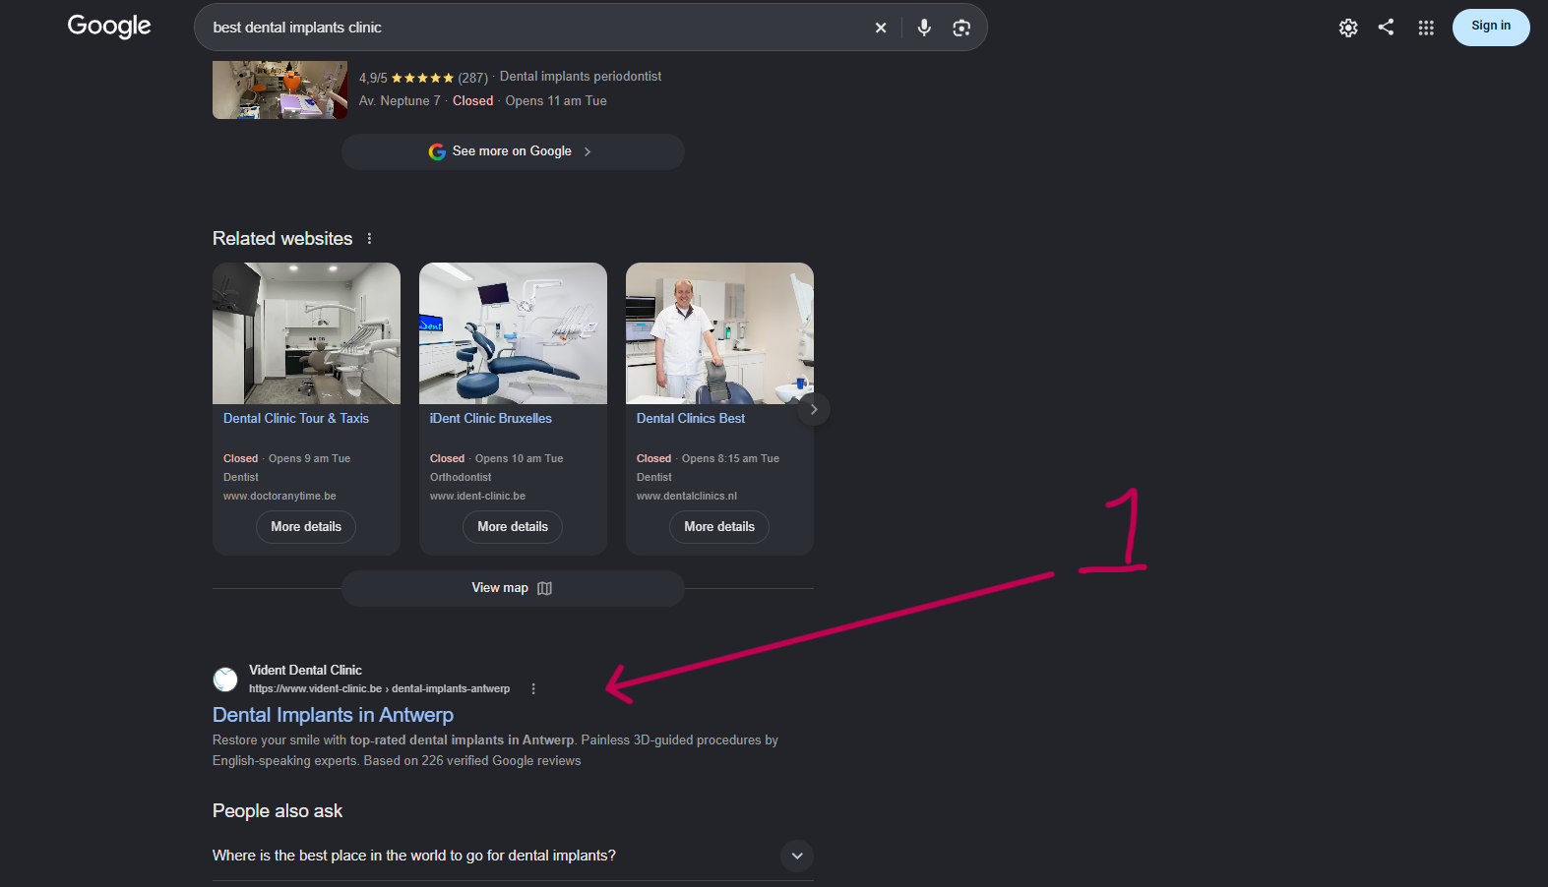Click the 'People also ask' heading

pos(278,811)
